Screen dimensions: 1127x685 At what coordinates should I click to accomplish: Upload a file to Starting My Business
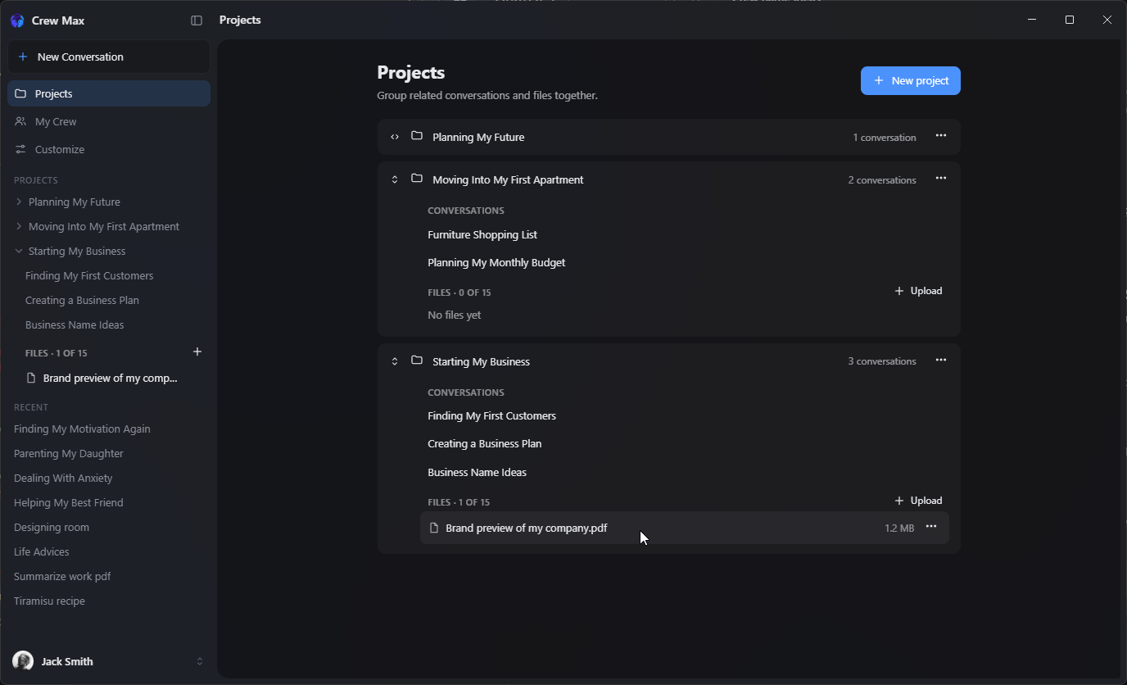tap(918, 501)
